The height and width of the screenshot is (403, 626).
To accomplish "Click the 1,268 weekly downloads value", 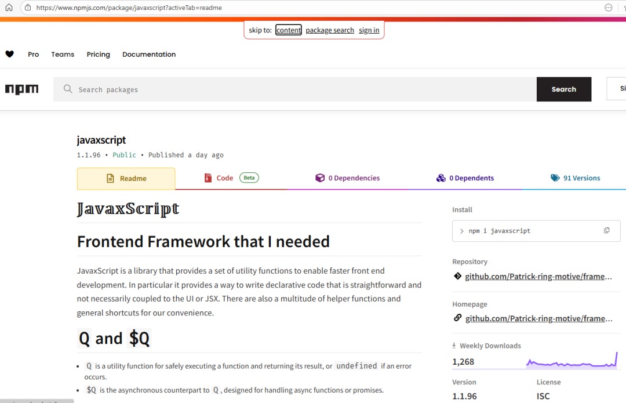I will click(463, 362).
